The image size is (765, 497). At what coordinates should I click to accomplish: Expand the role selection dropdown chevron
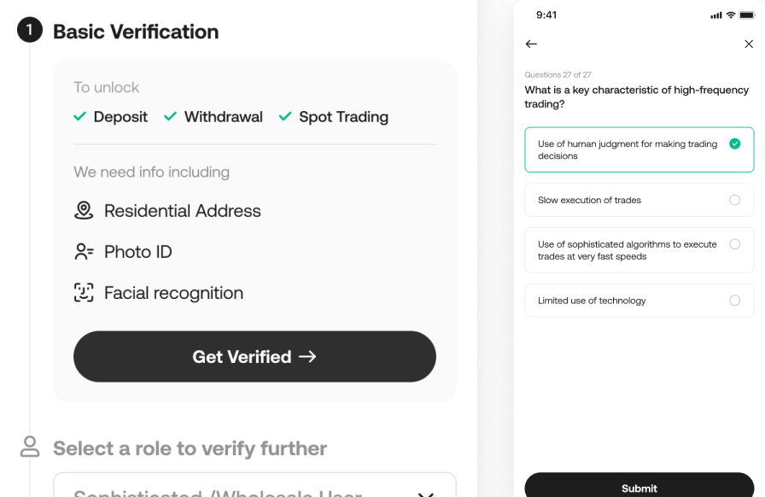(x=425, y=494)
